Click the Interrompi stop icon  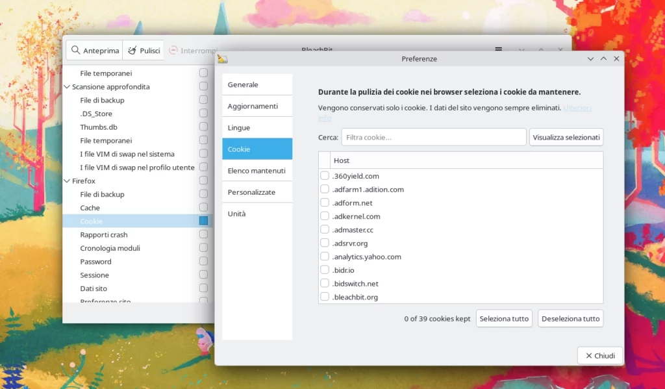coord(173,49)
